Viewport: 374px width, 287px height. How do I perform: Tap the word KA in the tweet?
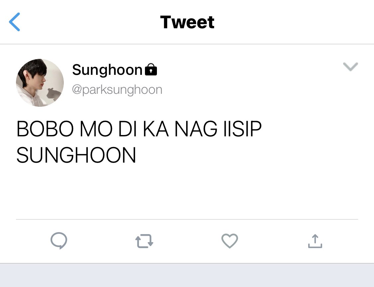tap(156, 129)
